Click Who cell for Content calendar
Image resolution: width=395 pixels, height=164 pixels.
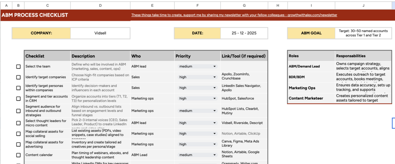(152, 155)
